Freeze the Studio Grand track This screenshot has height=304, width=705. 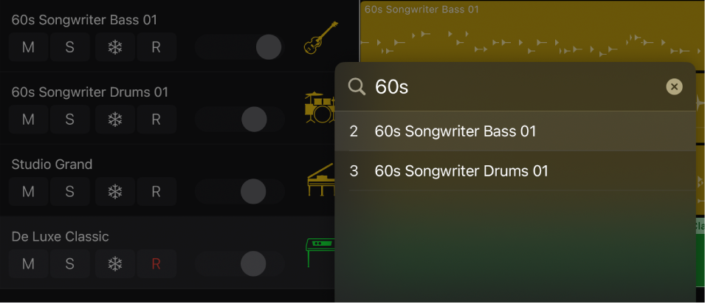tap(114, 191)
